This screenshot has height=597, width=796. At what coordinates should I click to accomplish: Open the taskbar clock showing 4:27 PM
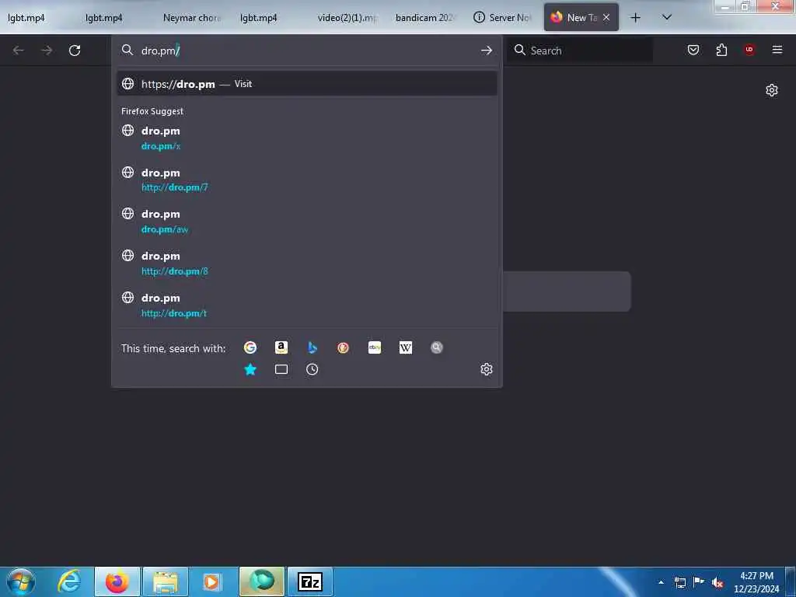coord(756,582)
